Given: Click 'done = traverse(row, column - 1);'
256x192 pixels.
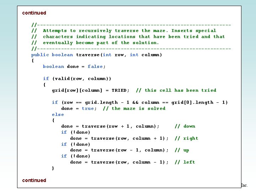Looking at the screenshot, I should 119,162.
